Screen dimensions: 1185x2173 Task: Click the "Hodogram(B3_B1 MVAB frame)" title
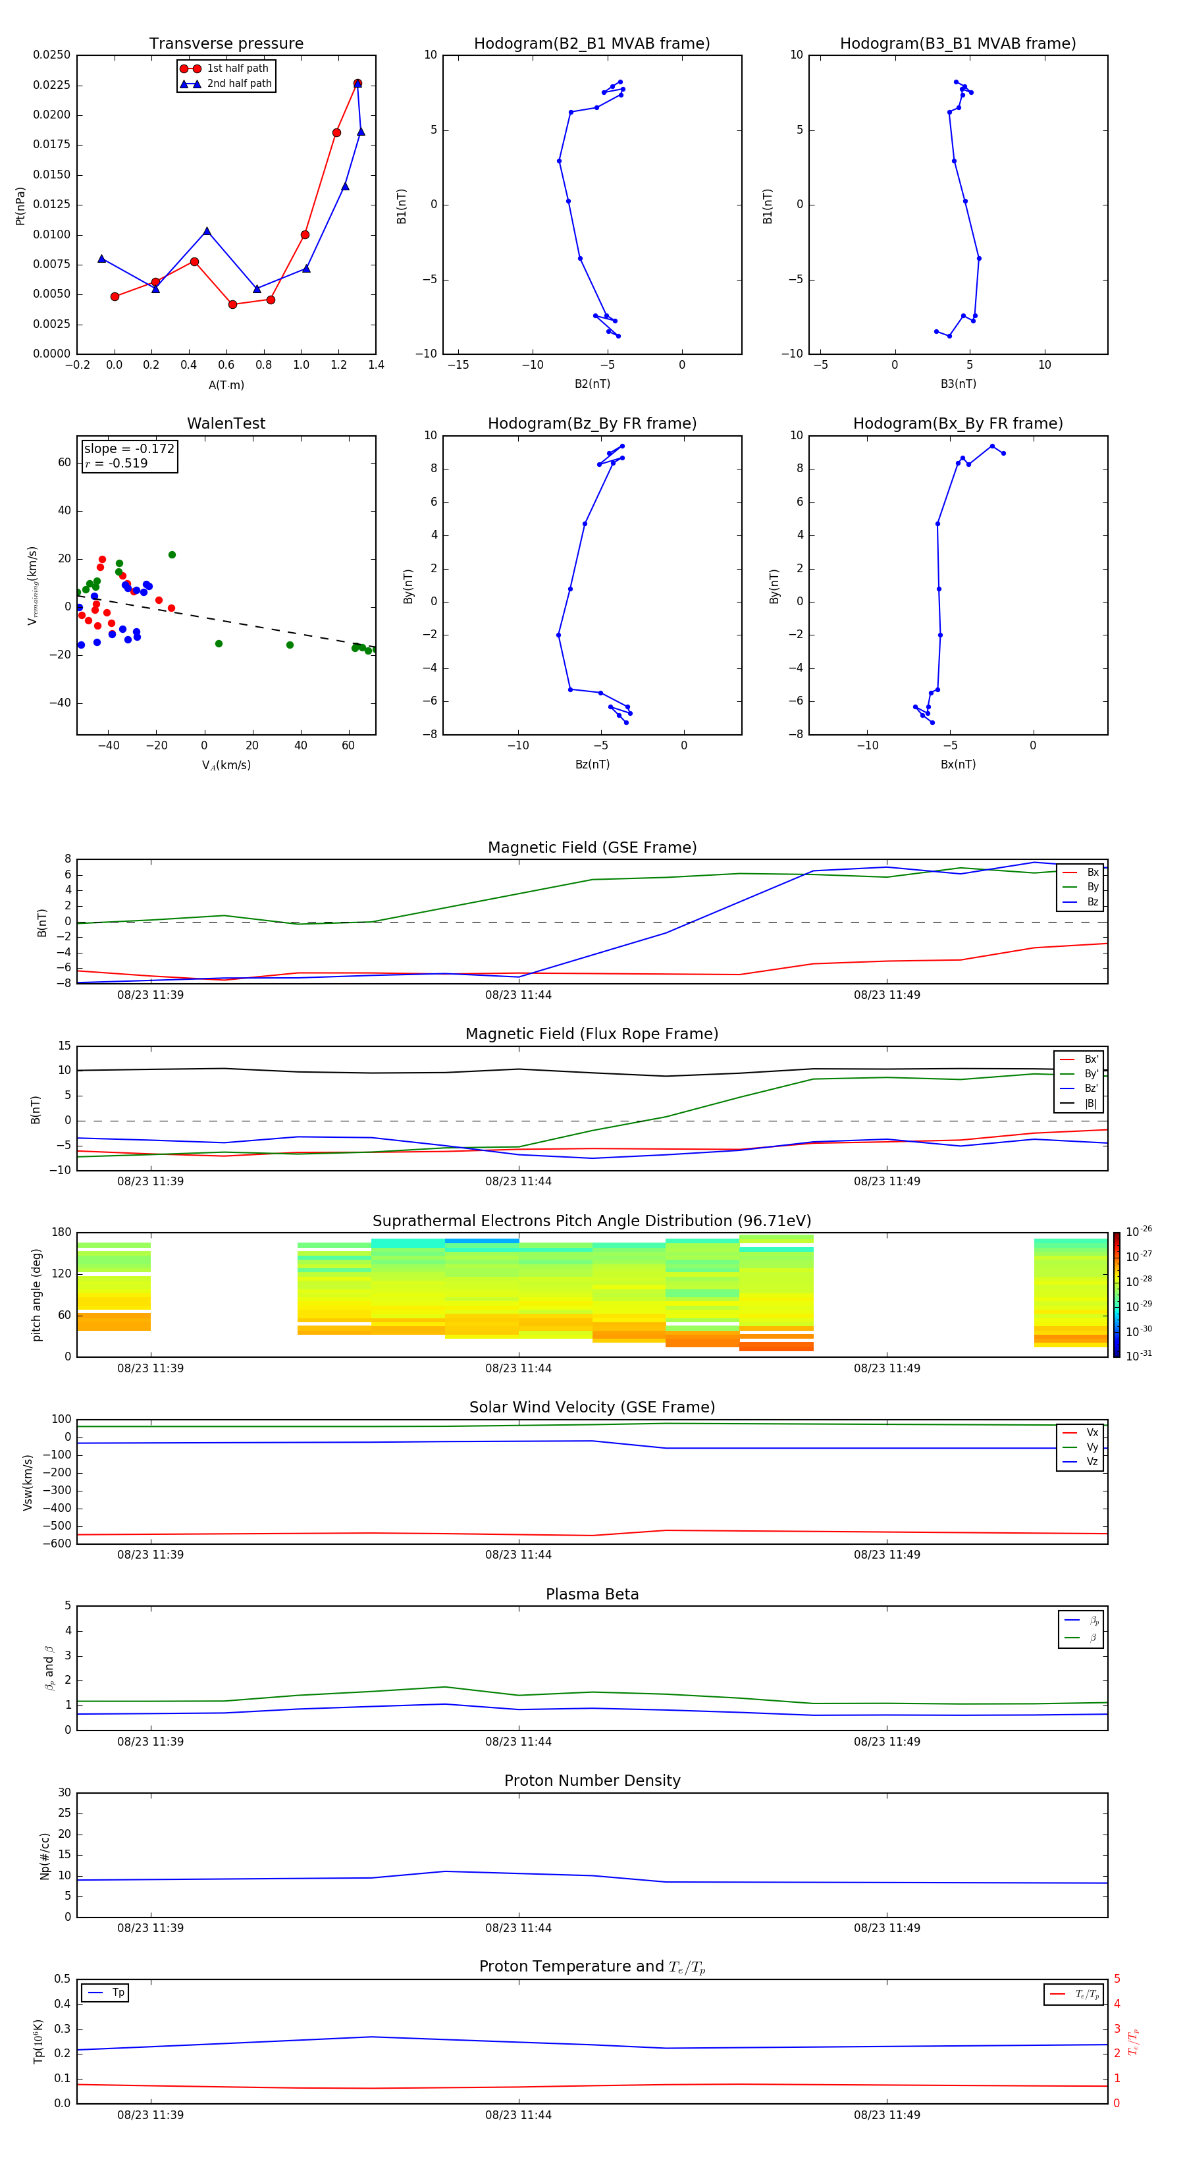point(958,44)
